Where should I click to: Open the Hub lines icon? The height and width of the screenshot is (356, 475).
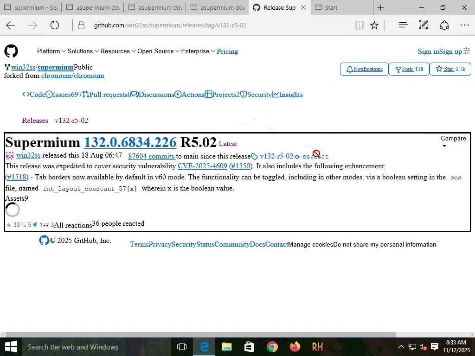point(403,25)
